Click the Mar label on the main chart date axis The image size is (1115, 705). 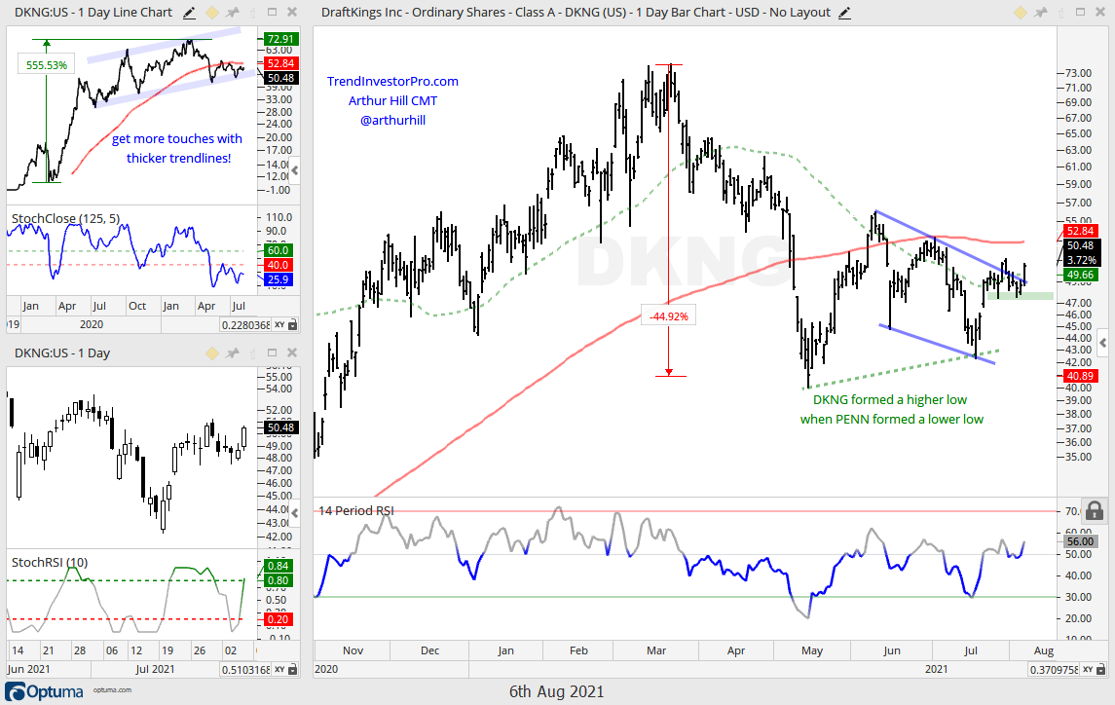coord(656,650)
